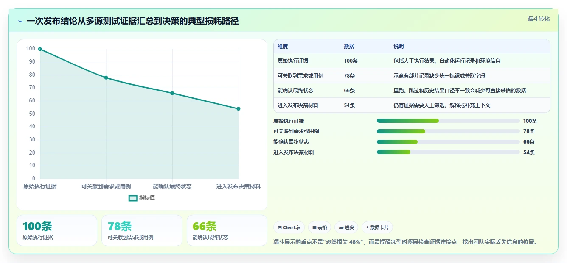Select the 能确认最终状态 table cell
Image resolution: width=567 pixels, height=263 pixels.
pyautogui.click(x=295, y=91)
